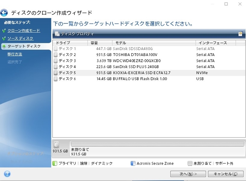The width and height of the screenshot is (246, 181).
Task: Click the blue Acronis Secure Zone swatch
Action: pos(133,163)
